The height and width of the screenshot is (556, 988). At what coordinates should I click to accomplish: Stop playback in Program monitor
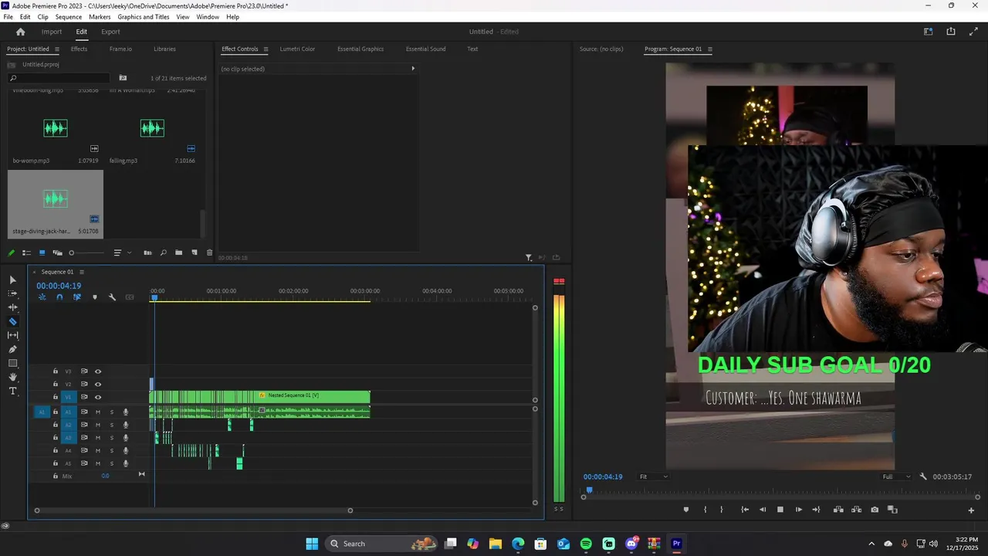pos(780,510)
